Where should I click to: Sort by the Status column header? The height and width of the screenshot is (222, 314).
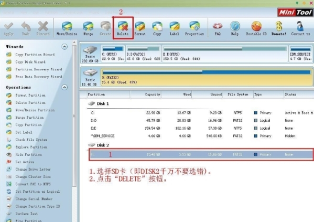click(x=299, y=94)
